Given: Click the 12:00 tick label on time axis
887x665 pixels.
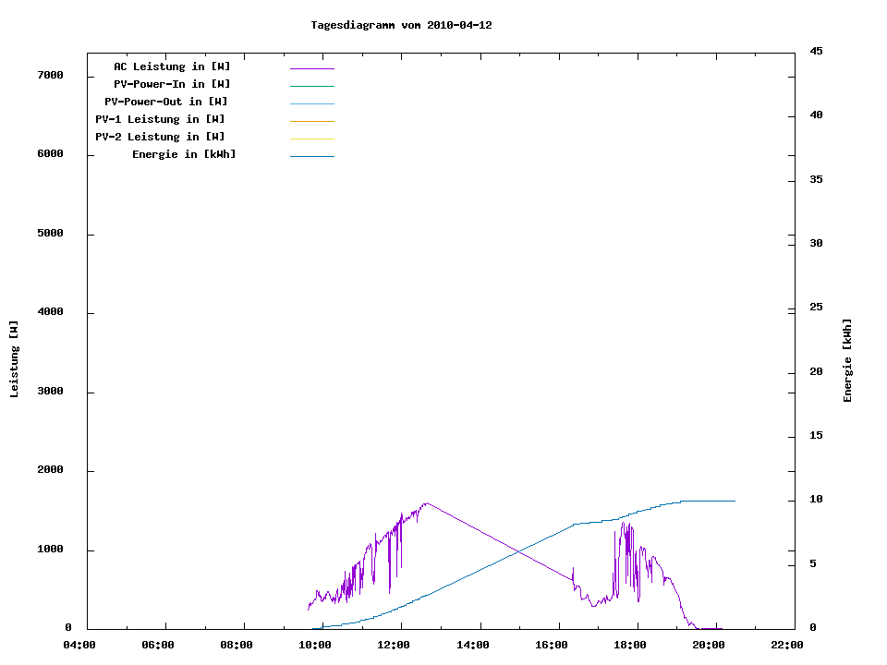Looking at the screenshot, I should 394,645.
